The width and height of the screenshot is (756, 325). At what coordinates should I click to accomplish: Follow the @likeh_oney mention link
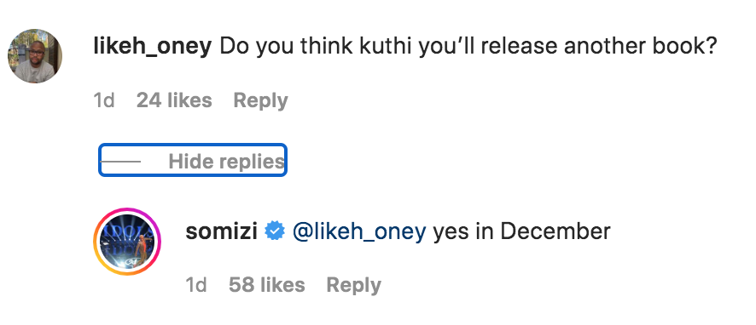click(359, 232)
